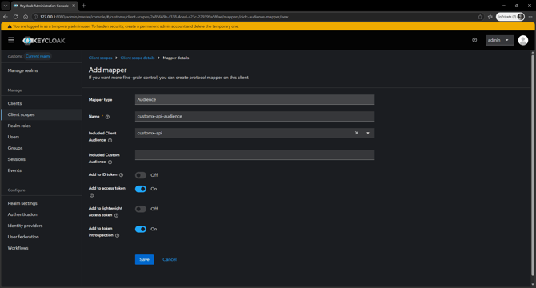View site information icon in address bar

click(35, 17)
